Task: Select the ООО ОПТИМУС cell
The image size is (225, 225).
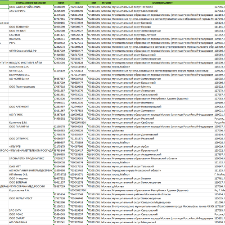Action: pyautogui.click(x=31, y=139)
